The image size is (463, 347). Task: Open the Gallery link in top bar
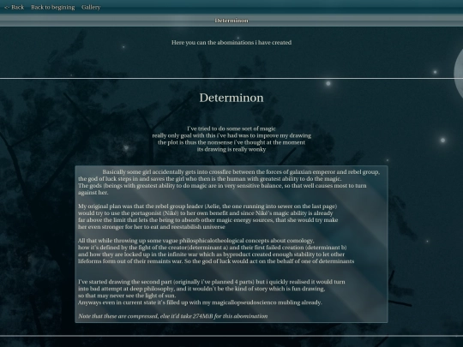point(91,7)
